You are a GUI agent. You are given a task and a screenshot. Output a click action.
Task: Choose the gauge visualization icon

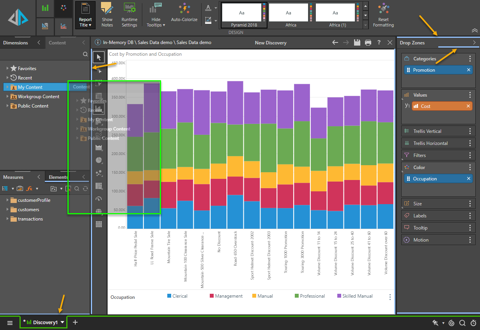click(99, 198)
